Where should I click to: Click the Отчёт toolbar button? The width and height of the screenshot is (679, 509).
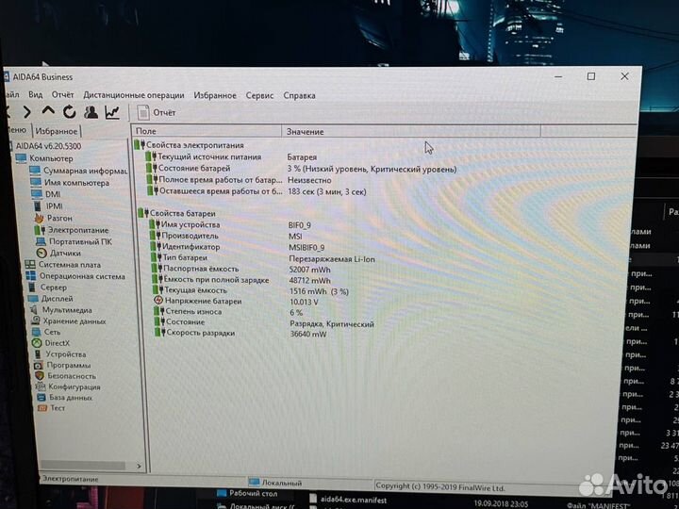[x=157, y=112]
